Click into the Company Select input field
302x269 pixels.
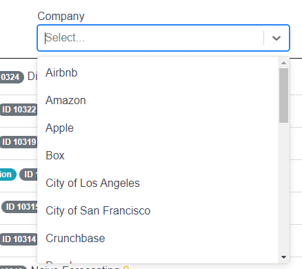(154, 38)
